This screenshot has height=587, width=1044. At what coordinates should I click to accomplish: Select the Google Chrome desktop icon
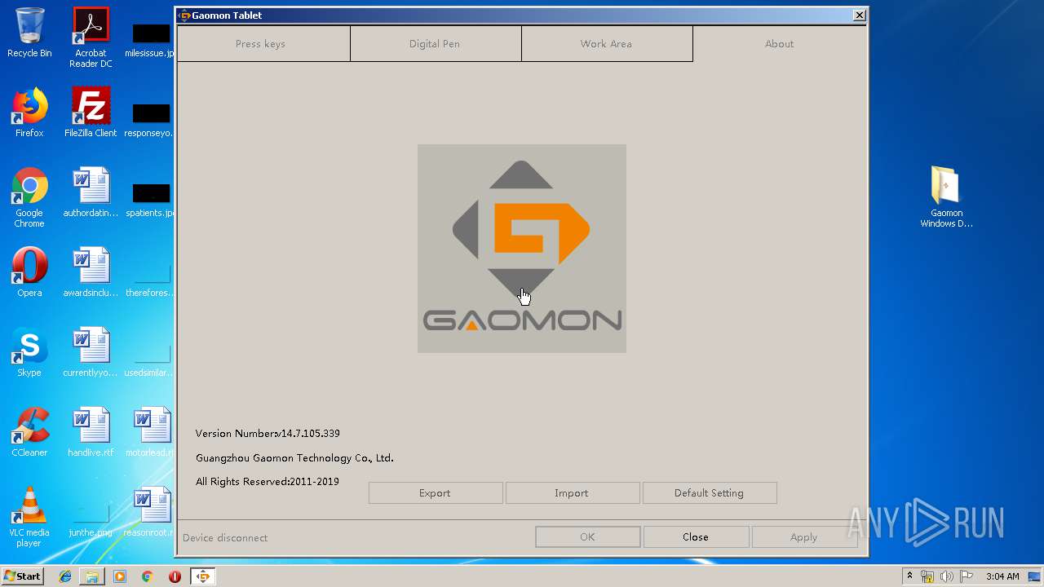pyautogui.click(x=29, y=197)
